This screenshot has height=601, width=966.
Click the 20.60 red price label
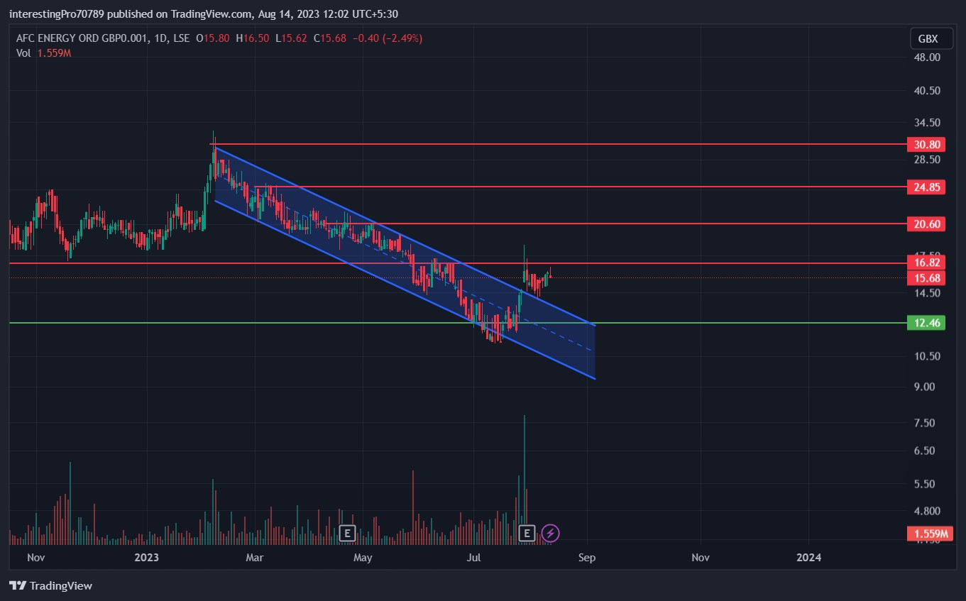tap(927, 224)
